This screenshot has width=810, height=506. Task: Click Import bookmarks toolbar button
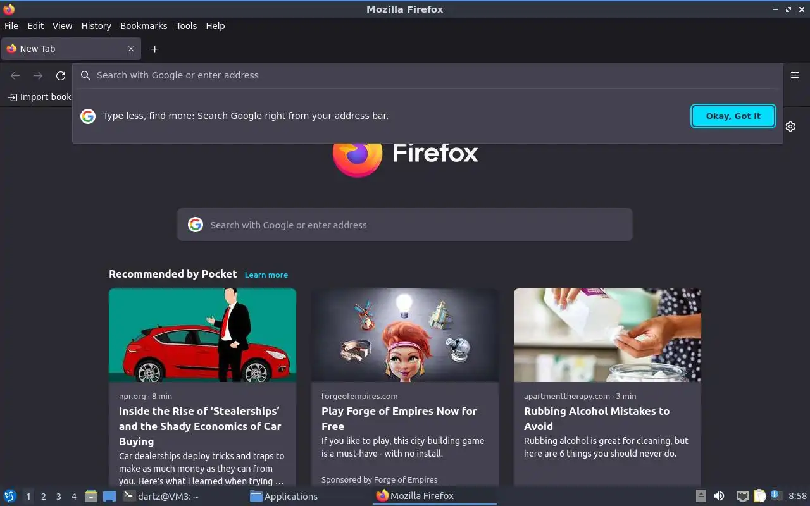coord(39,97)
